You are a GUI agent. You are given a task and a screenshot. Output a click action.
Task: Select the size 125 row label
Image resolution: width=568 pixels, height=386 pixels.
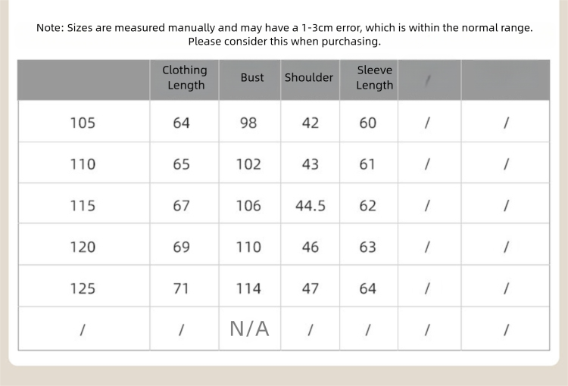(x=83, y=288)
